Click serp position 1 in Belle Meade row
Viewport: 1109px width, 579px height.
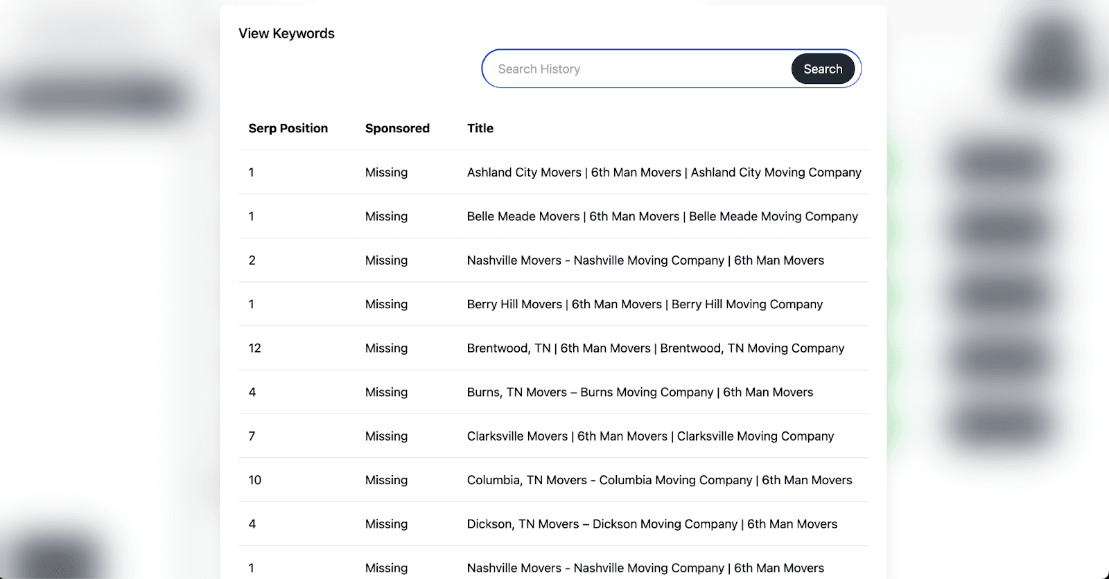251,216
